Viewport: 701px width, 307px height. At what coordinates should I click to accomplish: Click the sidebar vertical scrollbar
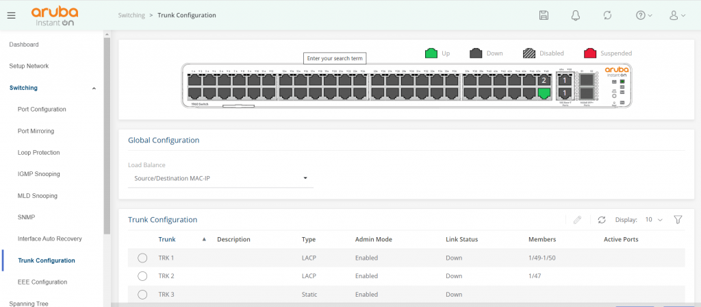coord(107,136)
